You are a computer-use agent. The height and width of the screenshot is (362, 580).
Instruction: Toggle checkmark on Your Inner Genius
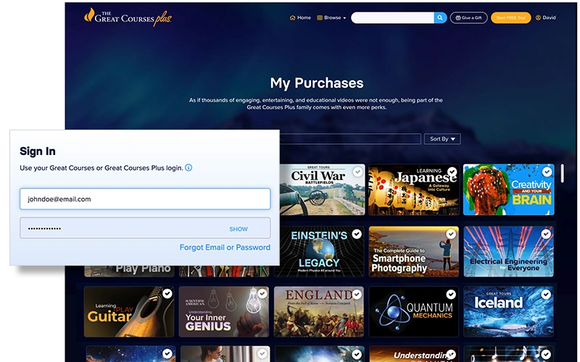[262, 294]
